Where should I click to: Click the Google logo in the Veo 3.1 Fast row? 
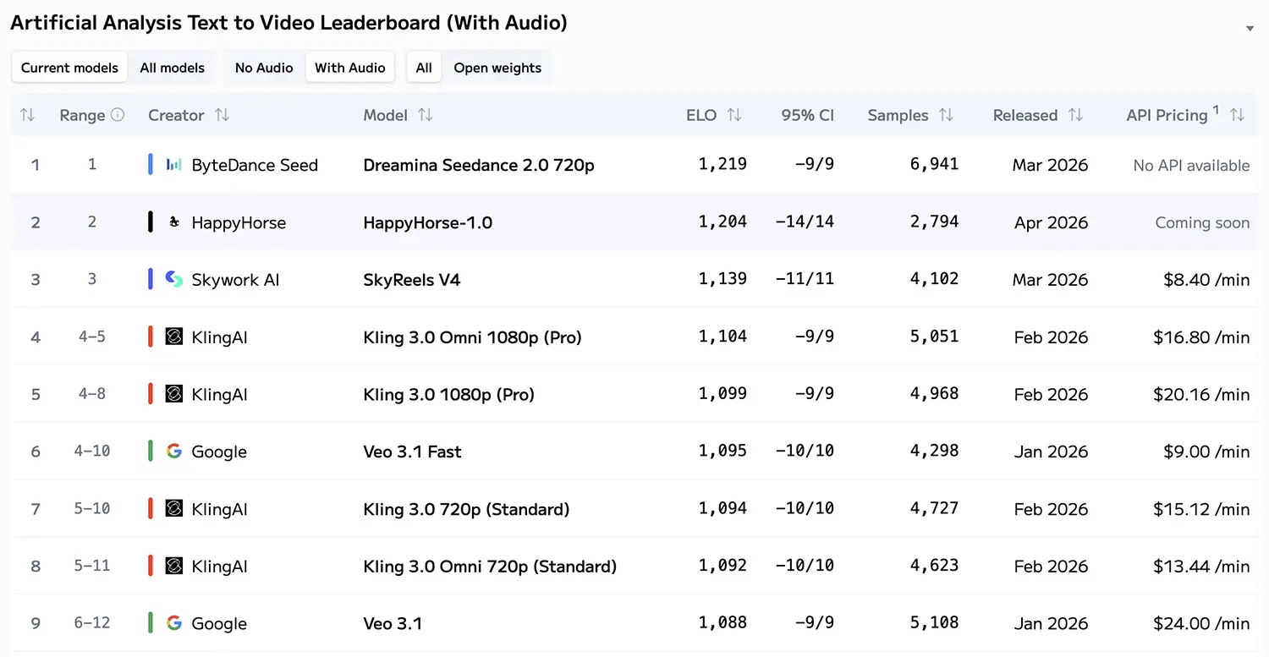173,452
